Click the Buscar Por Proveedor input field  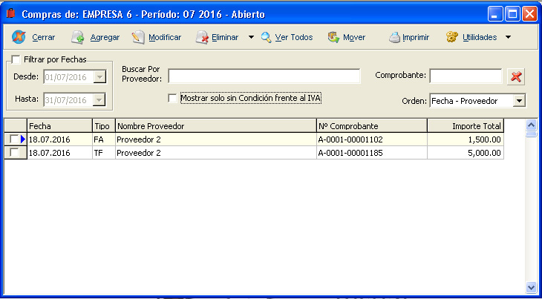coord(264,76)
